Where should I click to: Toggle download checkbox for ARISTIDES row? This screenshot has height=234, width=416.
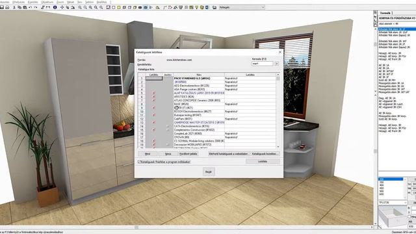(154, 97)
